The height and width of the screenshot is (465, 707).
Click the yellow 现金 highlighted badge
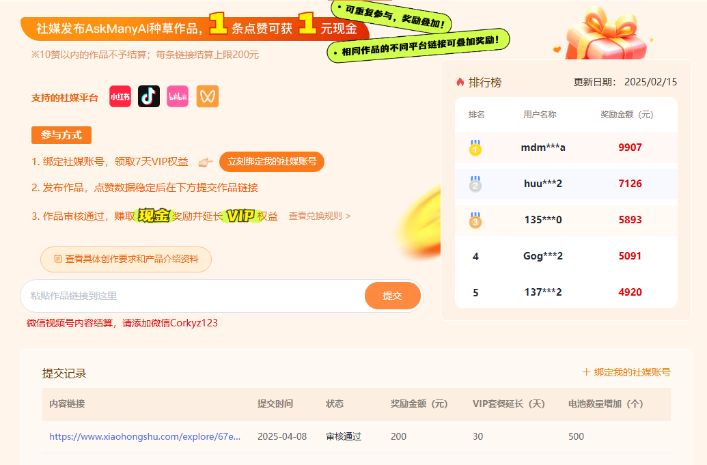pyautogui.click(x=153, y=215)
